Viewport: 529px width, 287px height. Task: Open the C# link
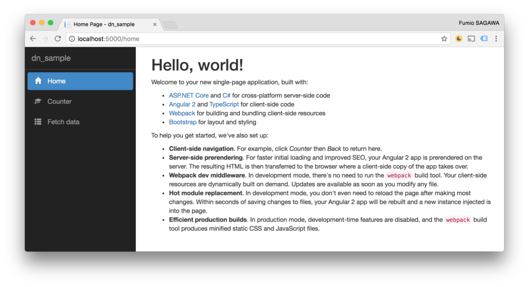[x=226, y=95]
